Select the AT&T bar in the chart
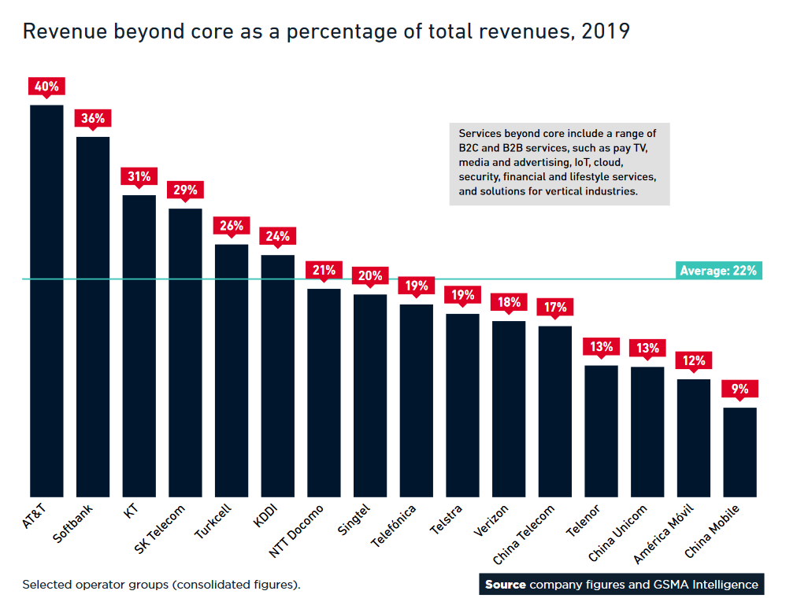The image size is (797, 613). coord(46,301)
